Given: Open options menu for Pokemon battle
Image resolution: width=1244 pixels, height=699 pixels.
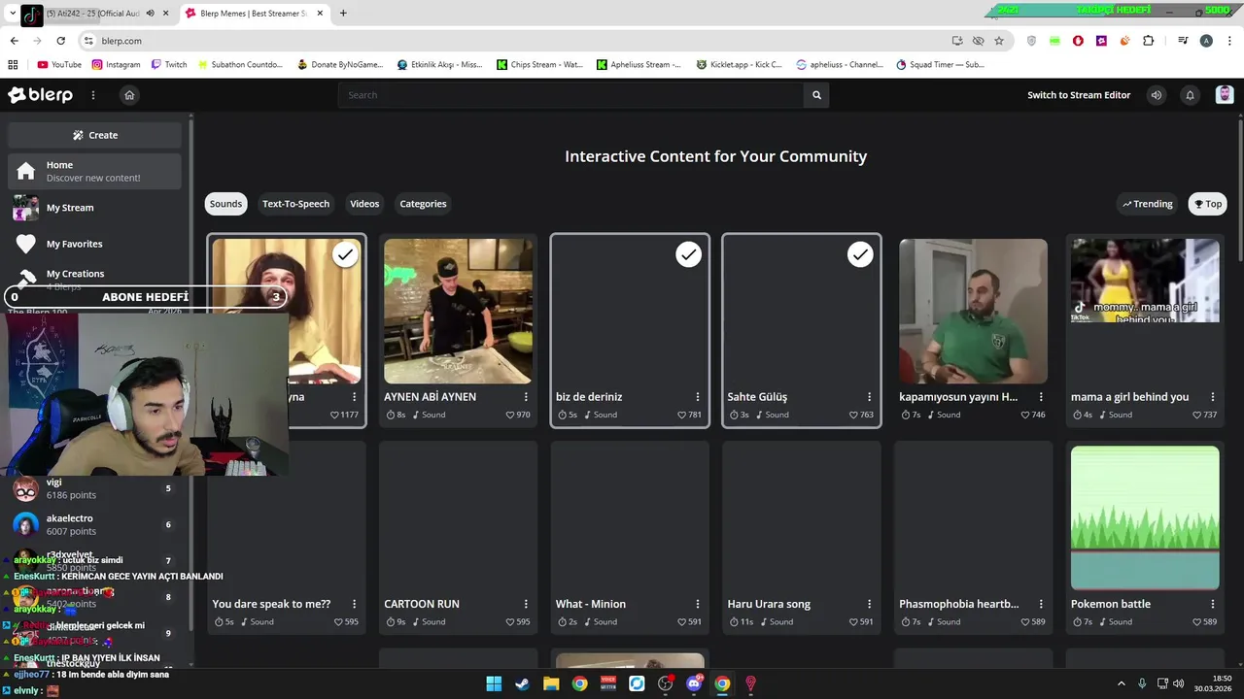Looking at the screenshot, I should 1213,604.
